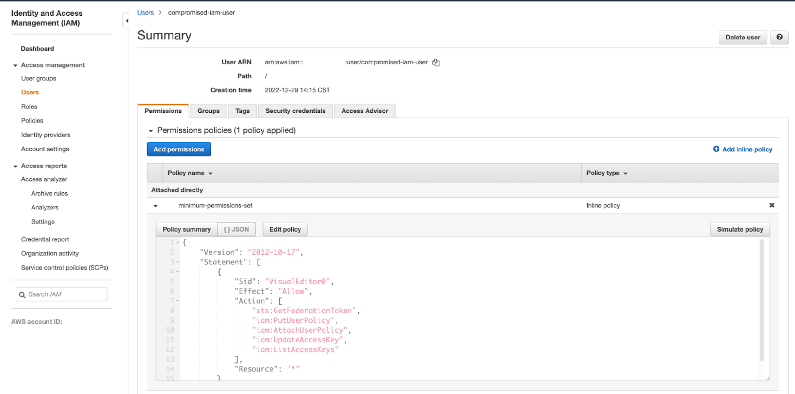Open Account settings in the sidebar
The image size is (795, 394).
point(45,149)
